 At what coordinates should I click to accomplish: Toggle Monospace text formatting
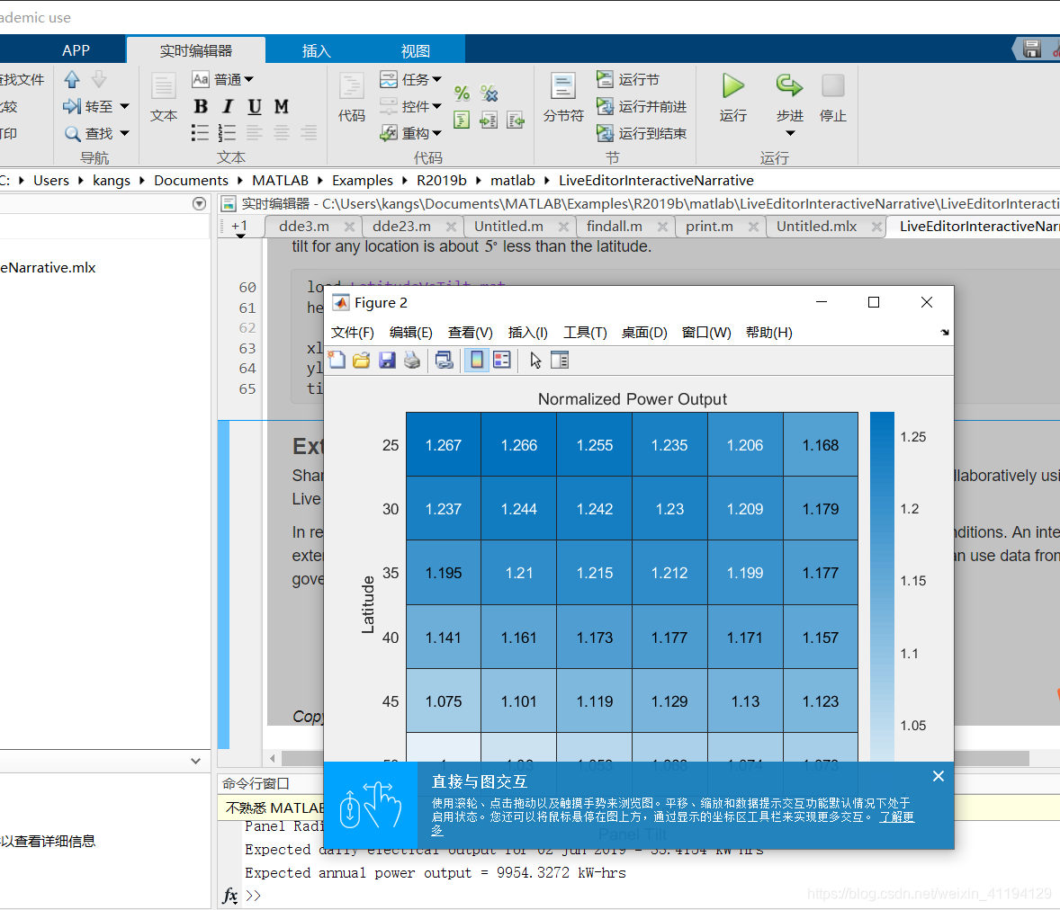(x=282, y=107)
